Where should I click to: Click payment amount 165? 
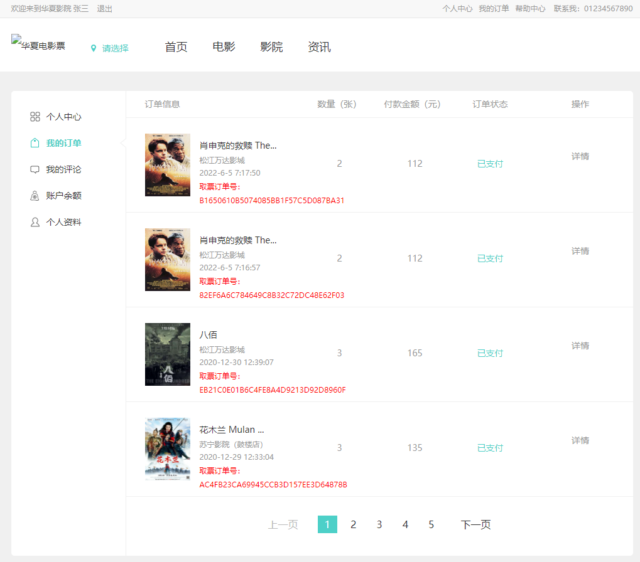click(x=415, y=353)
